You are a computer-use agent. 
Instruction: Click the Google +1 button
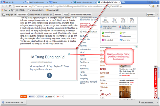(58, 96)
